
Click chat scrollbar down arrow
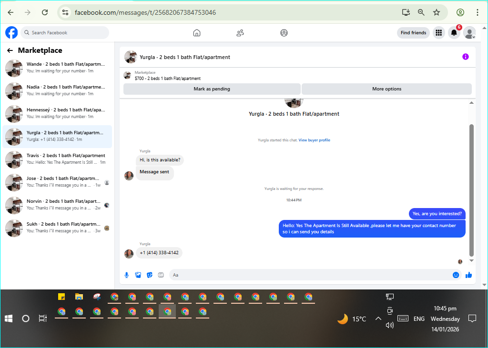tap(471, 260)
